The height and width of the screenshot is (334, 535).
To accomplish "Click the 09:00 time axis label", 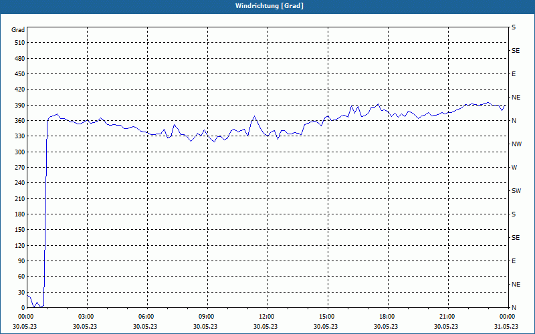I will (x=206, y=317).
